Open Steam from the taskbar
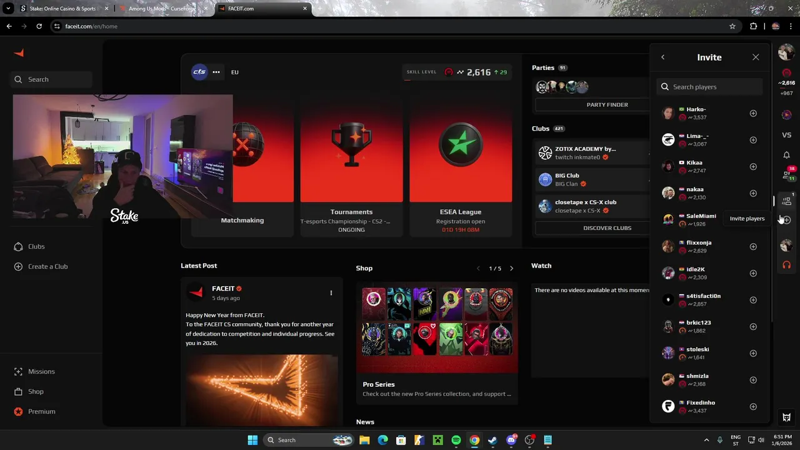800x450 pixels. [492, 440]
